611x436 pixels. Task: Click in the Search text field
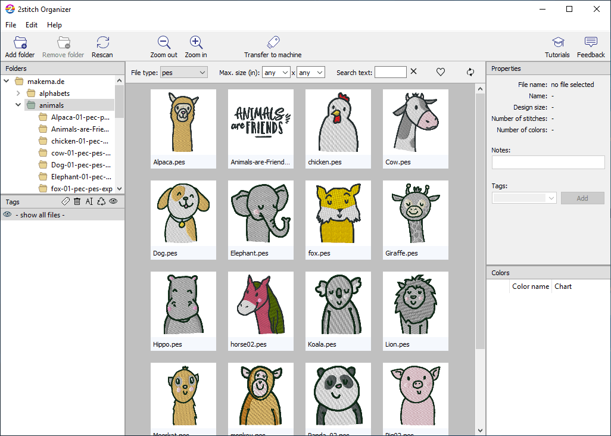(391, 73)
